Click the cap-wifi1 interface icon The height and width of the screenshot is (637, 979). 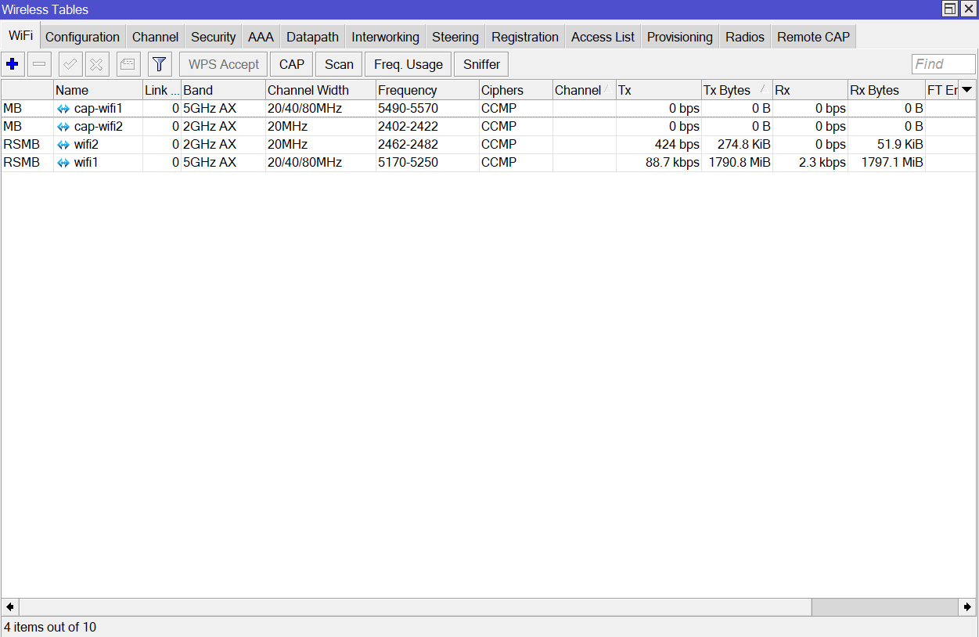coord(63,108)
